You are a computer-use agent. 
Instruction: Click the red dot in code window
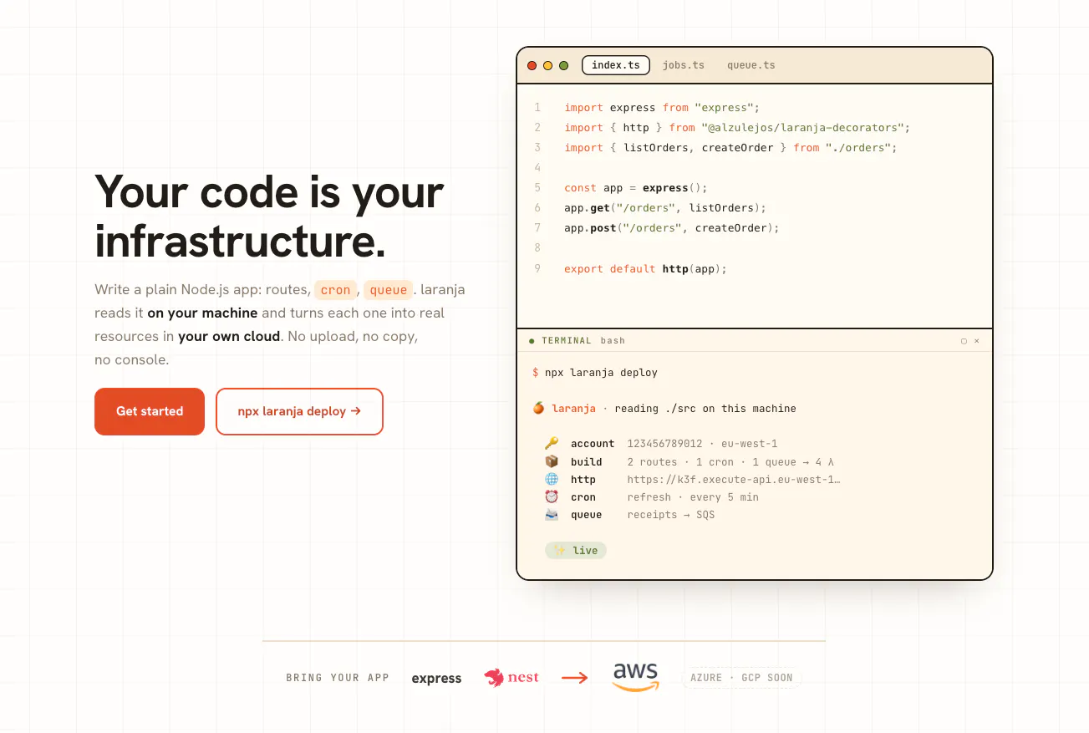pos(532,65)
